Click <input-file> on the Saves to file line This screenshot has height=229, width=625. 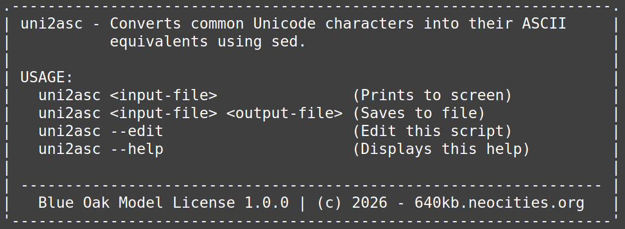[164, 113]
